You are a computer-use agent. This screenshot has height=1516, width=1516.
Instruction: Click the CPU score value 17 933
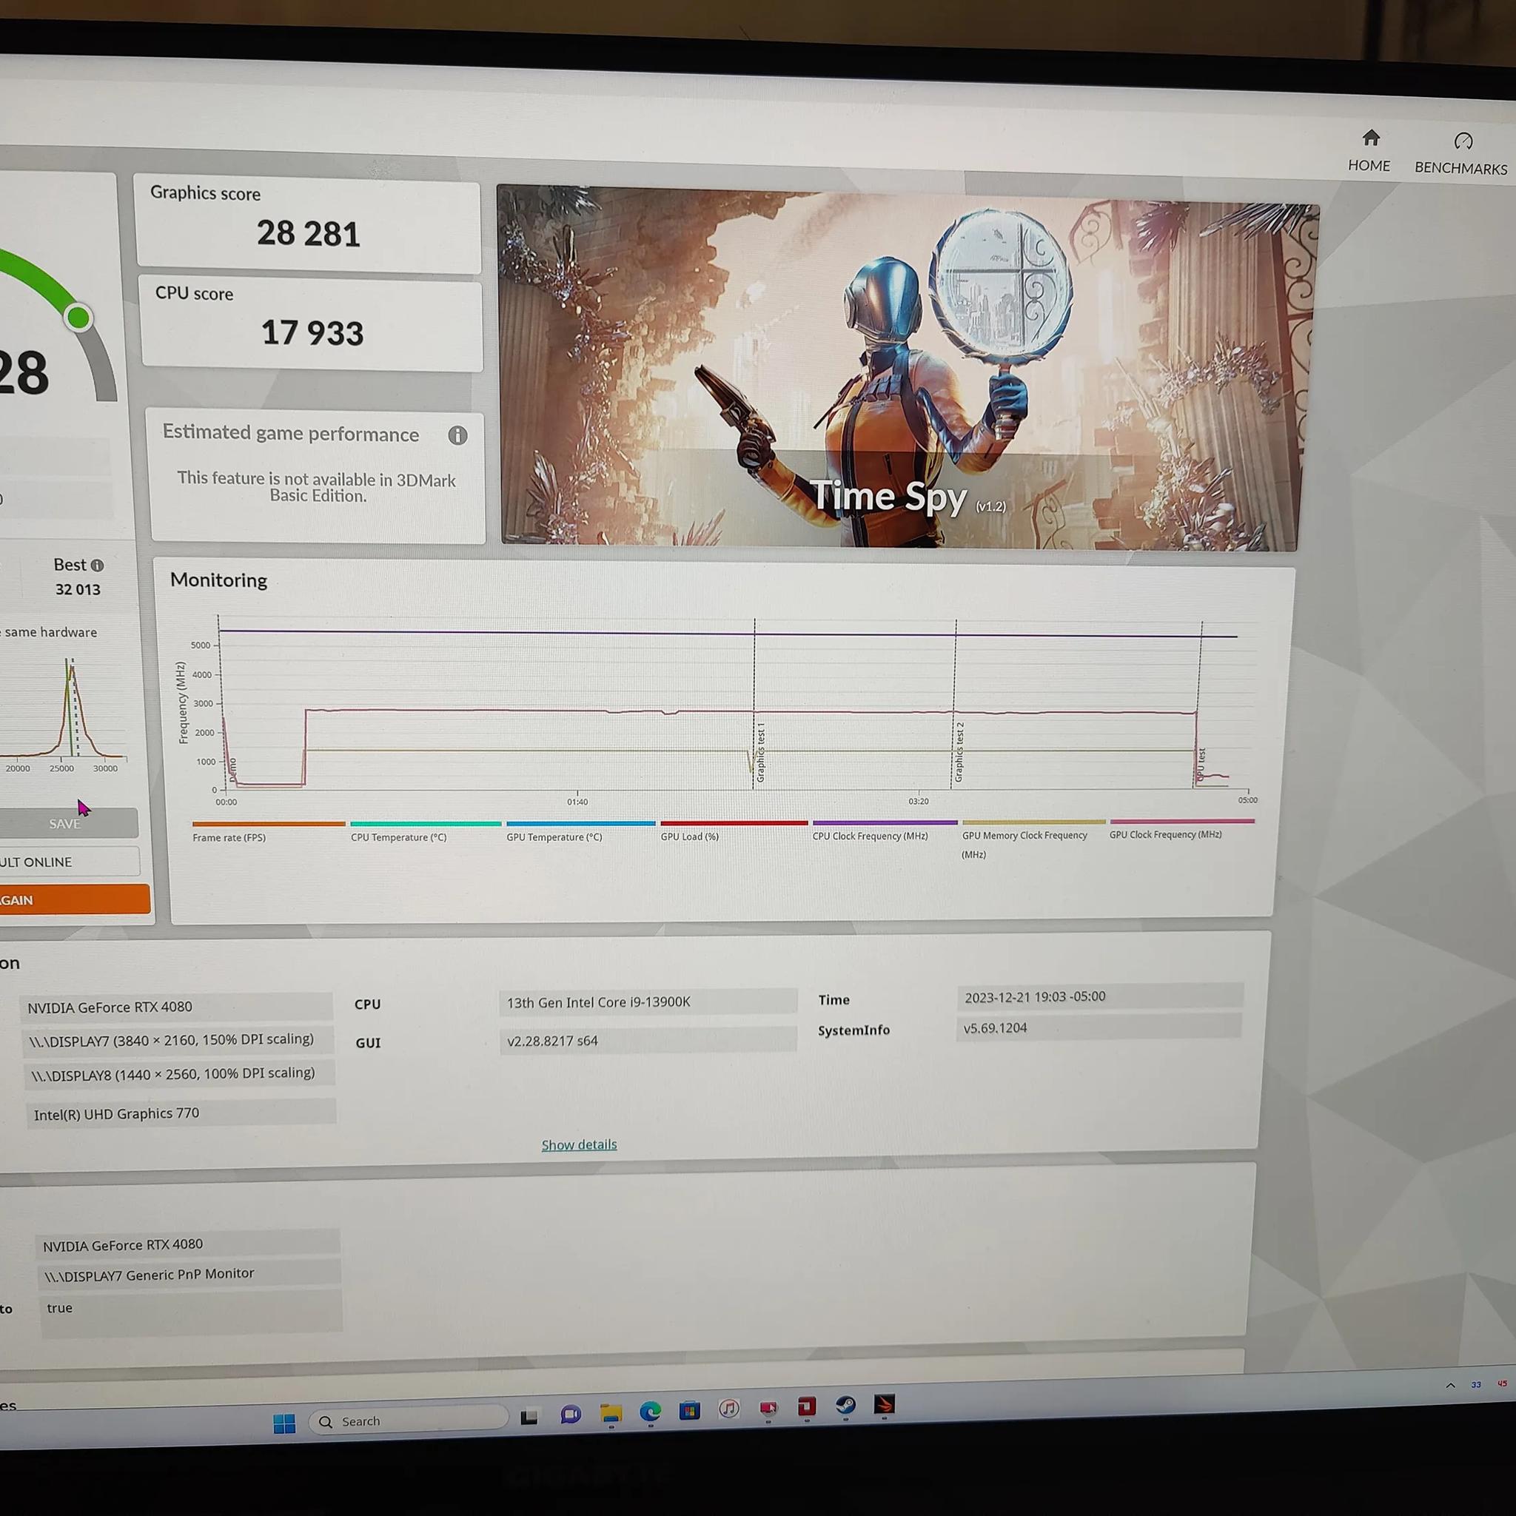(312, 332)
